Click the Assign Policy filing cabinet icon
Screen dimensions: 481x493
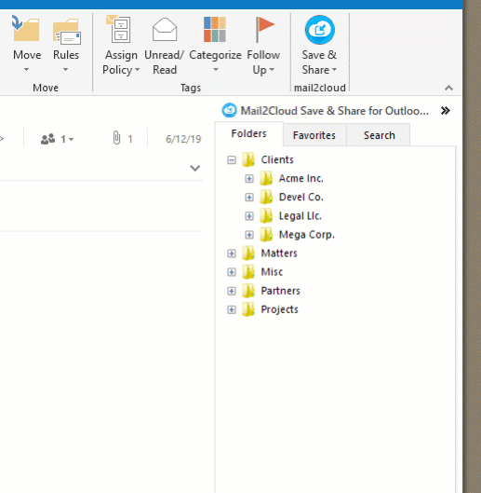tap(118, 29)
